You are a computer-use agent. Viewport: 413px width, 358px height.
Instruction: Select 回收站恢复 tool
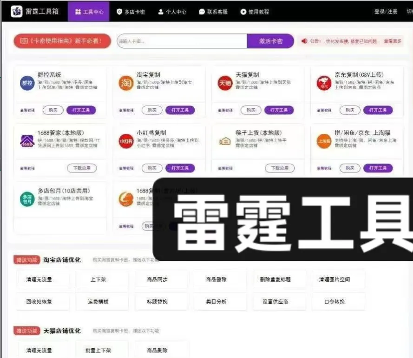pos(43,301)
